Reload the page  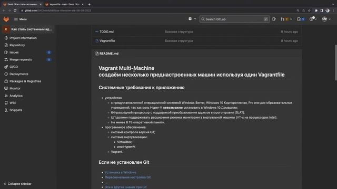tap(15, 10)
